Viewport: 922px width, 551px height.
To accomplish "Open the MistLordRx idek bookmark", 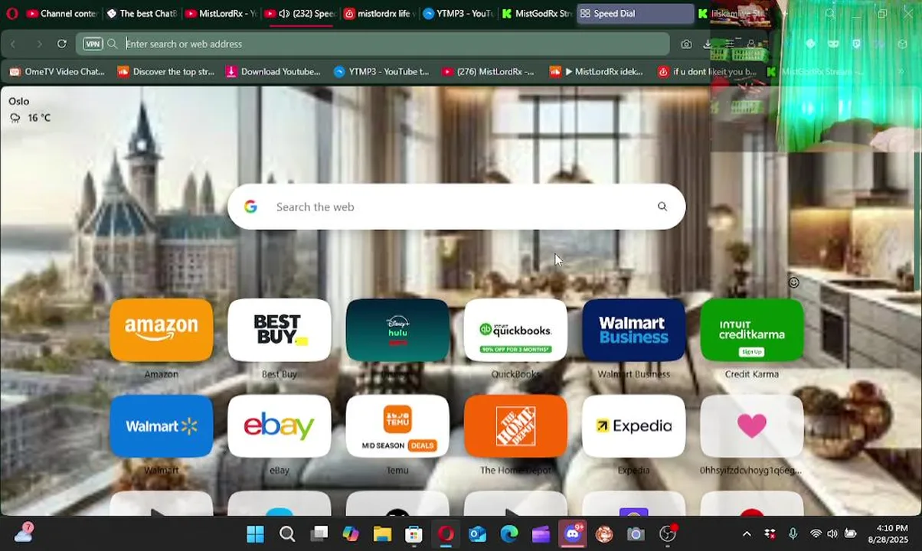I will (597, 71).
